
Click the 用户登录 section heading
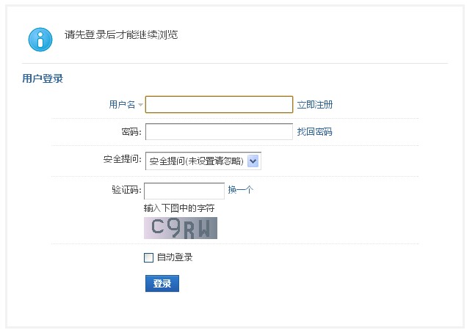click(x=43, y=78)
